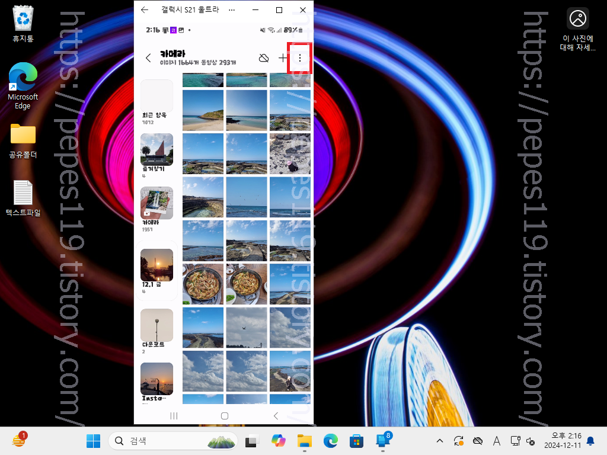Open the title bar ellipsis menu of 갤럭시 S21 울트라
Screen dimensions: 607x455
coord(232,10)
